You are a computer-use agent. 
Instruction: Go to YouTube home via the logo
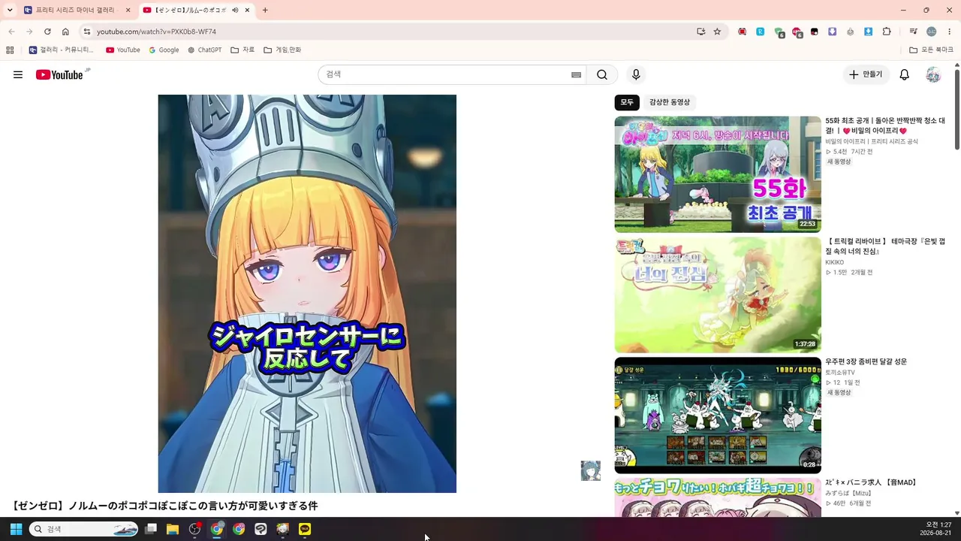point(59,74)
